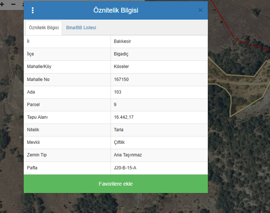The width and height of the screenshot is (270, 213).
Task: Click the Parsel row label
Action: (33, 105)
